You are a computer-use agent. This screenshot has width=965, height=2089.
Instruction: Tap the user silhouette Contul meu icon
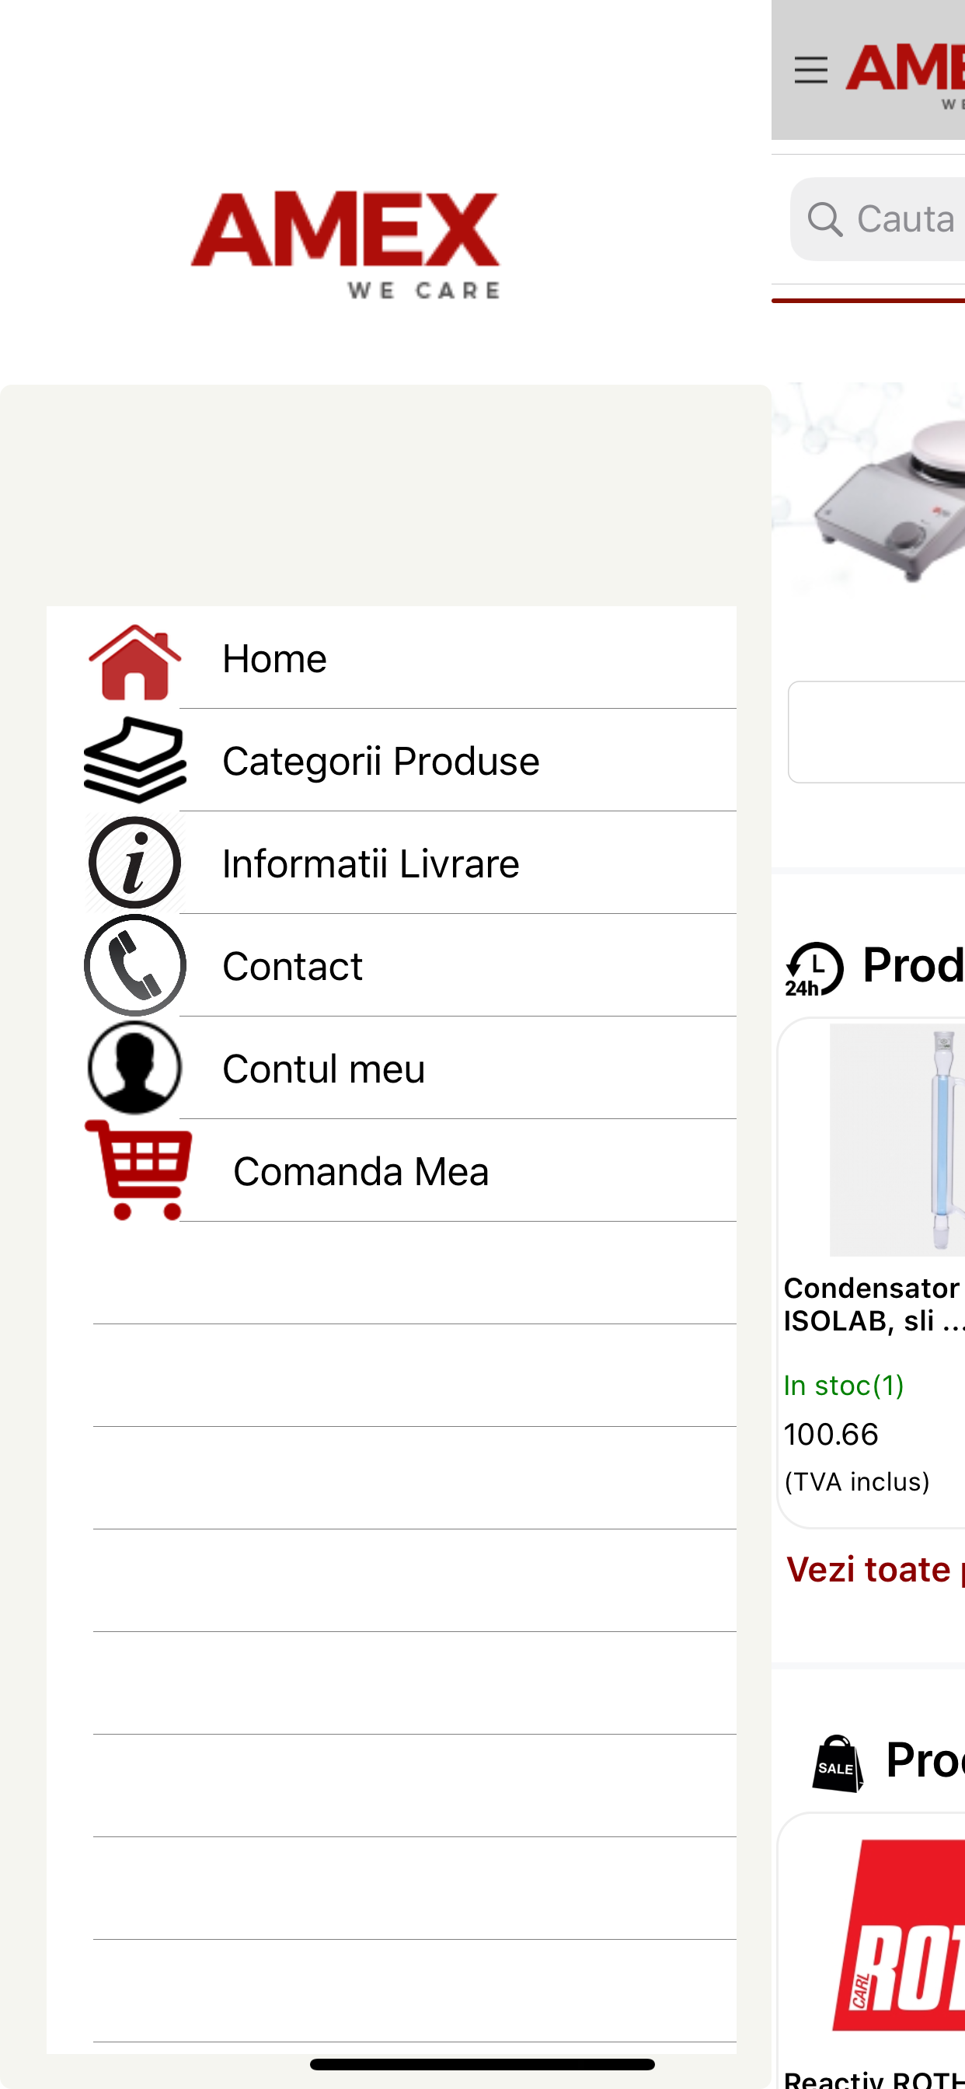[134, 1067]
